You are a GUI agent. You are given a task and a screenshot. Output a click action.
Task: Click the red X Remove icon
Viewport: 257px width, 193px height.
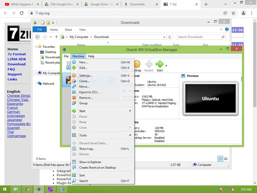pos(74,98)
